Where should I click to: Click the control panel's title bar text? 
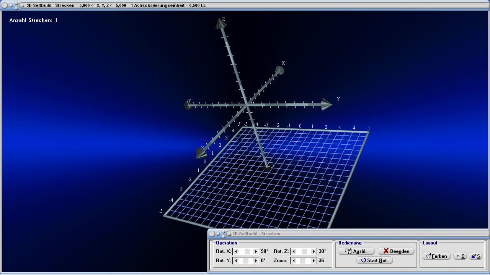256,234
